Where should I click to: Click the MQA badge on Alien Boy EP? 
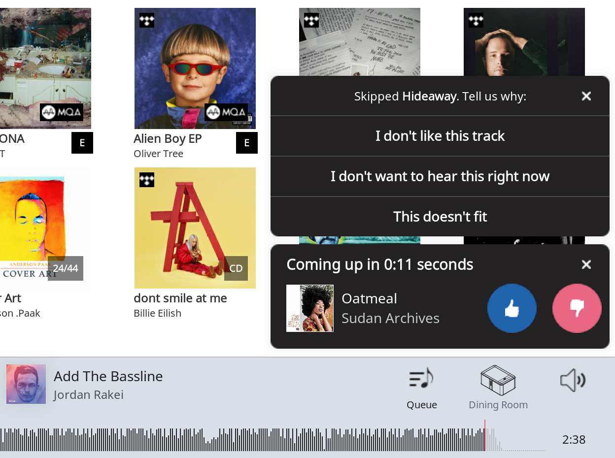[x=226, y=113]
